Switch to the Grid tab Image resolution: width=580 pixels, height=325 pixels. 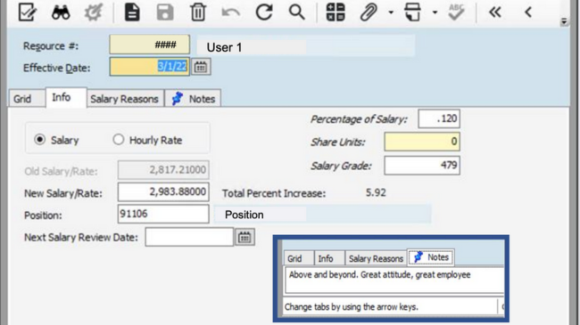[x=22, y=99]
